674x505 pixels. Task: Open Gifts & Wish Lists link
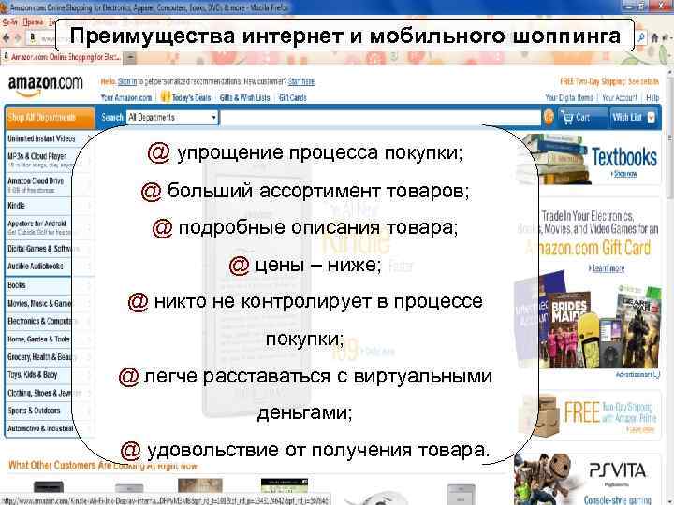244,98
